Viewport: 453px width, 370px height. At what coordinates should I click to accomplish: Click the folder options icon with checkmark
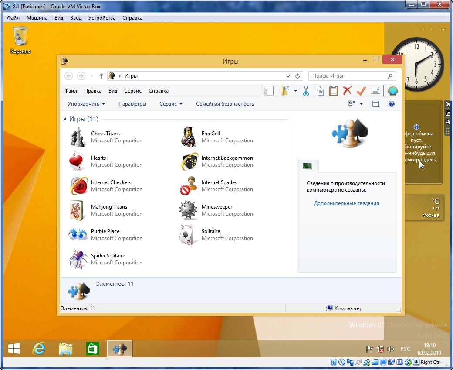point(285,91)
